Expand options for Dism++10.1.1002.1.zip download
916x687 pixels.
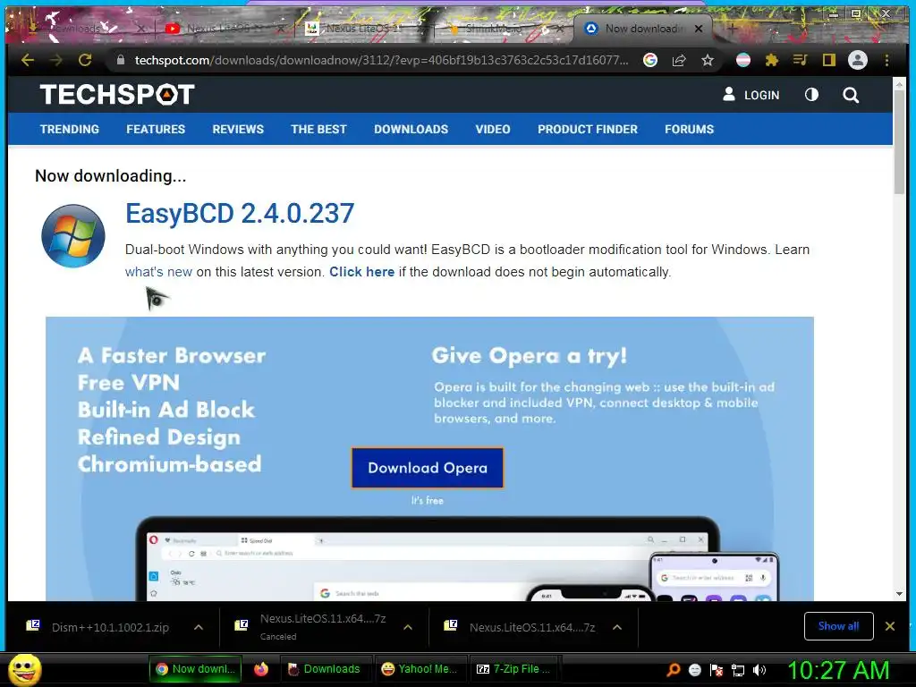[x=199, y=627]
